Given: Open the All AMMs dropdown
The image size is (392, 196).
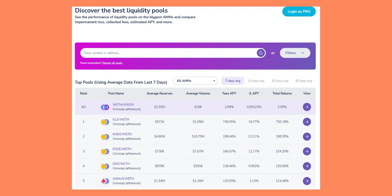Looking at the screenshot, I should (195, 81).
